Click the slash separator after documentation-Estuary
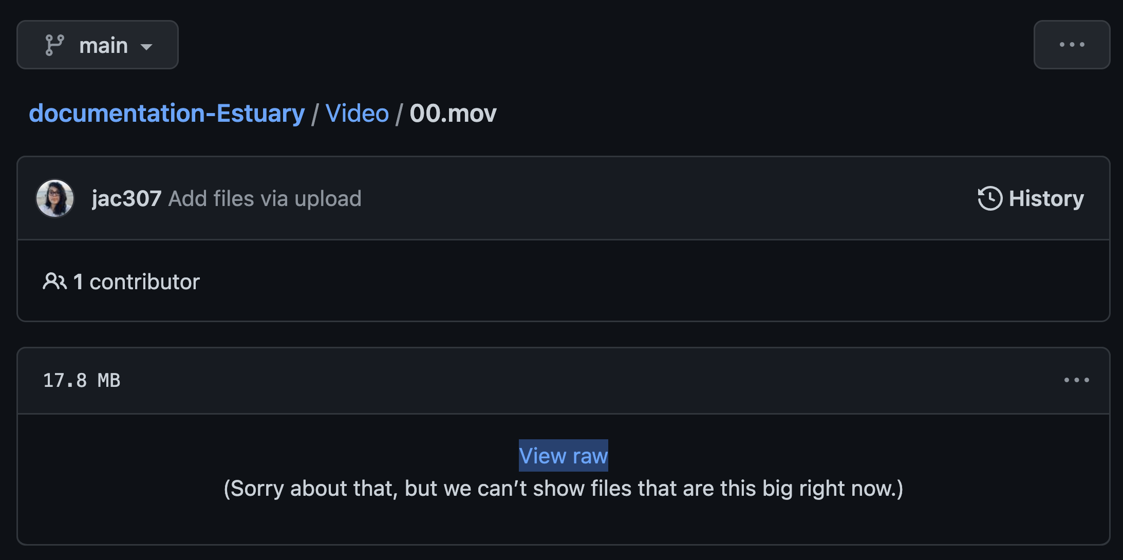This screenshot has width=1123, height=560. (315, 114)
